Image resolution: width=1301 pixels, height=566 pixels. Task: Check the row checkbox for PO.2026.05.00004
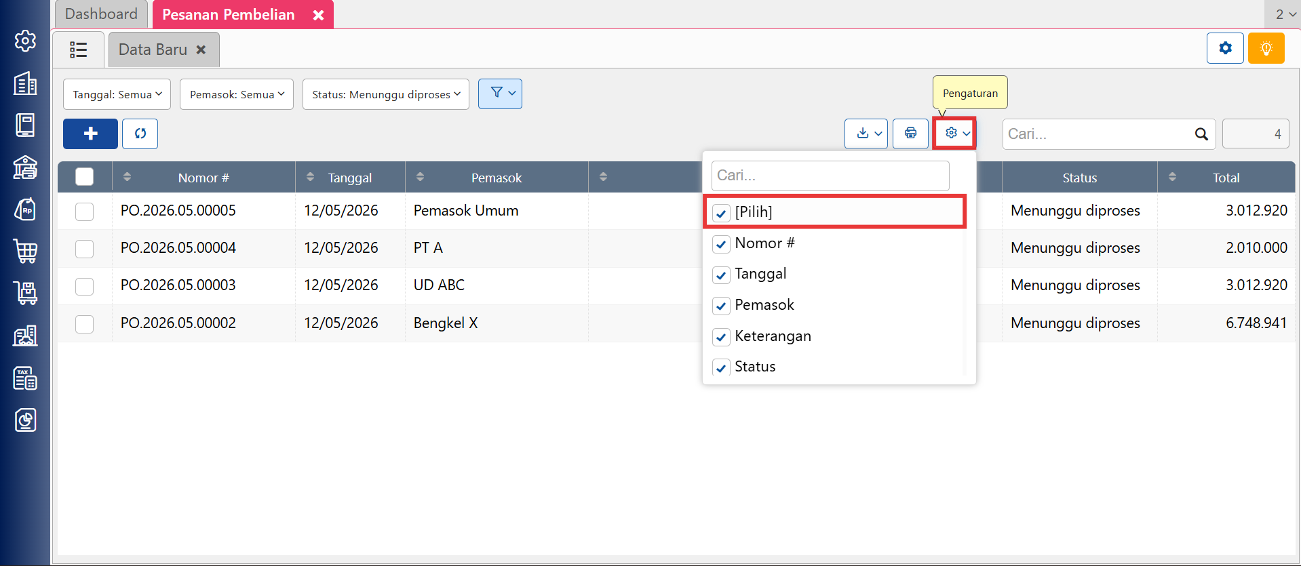click(x=85, y=249)
